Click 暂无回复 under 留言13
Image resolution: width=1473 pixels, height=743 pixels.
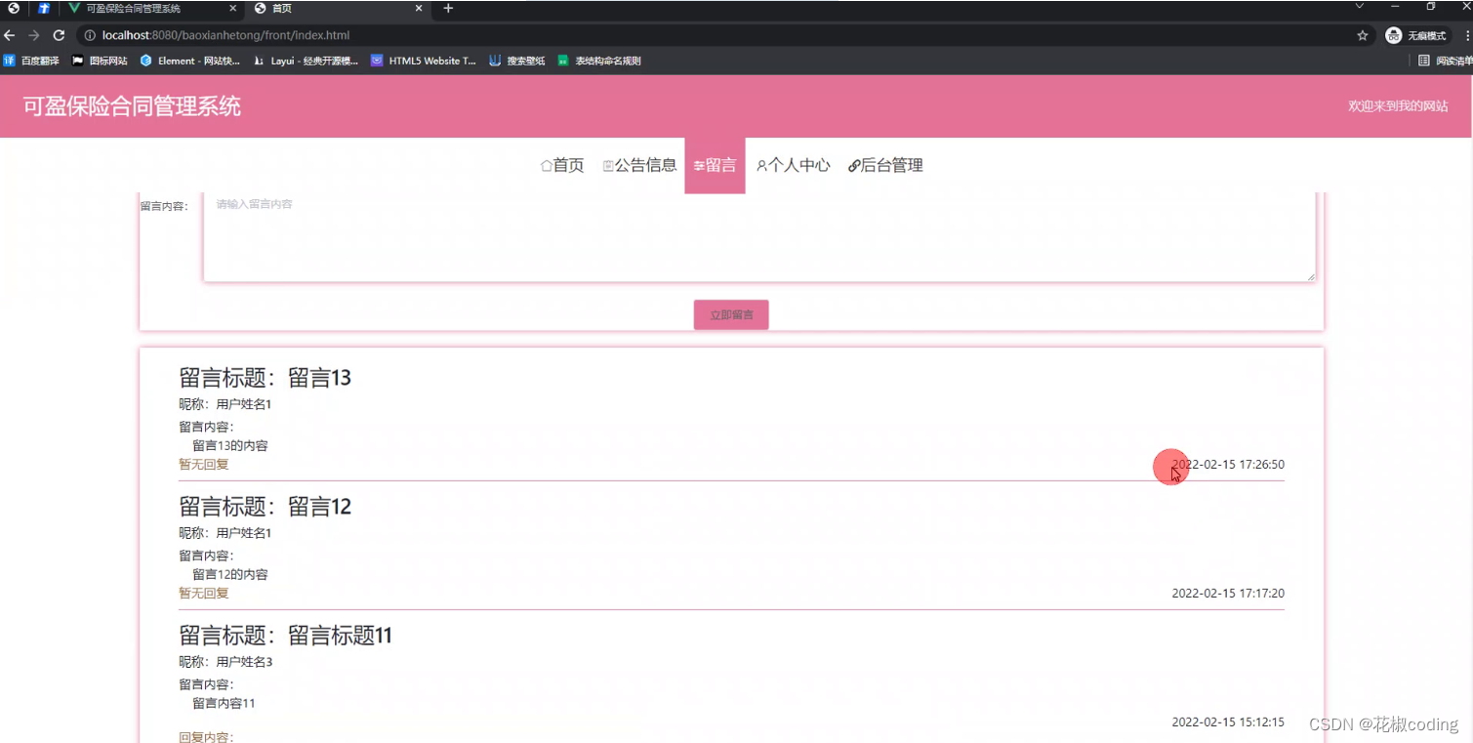203,464
